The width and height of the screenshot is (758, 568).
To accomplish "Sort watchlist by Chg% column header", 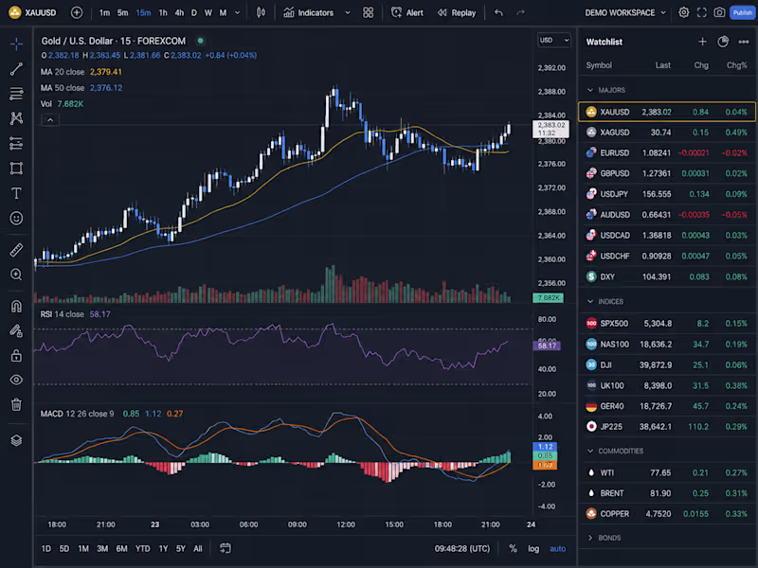I will (736, 65).
